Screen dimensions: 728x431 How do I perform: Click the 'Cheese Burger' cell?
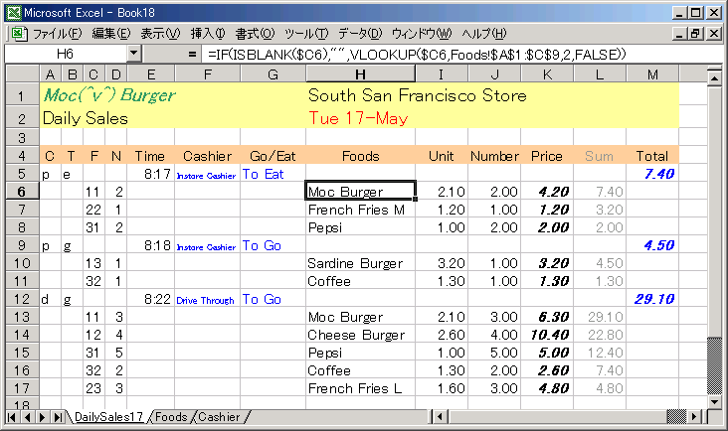click(360, 335)
